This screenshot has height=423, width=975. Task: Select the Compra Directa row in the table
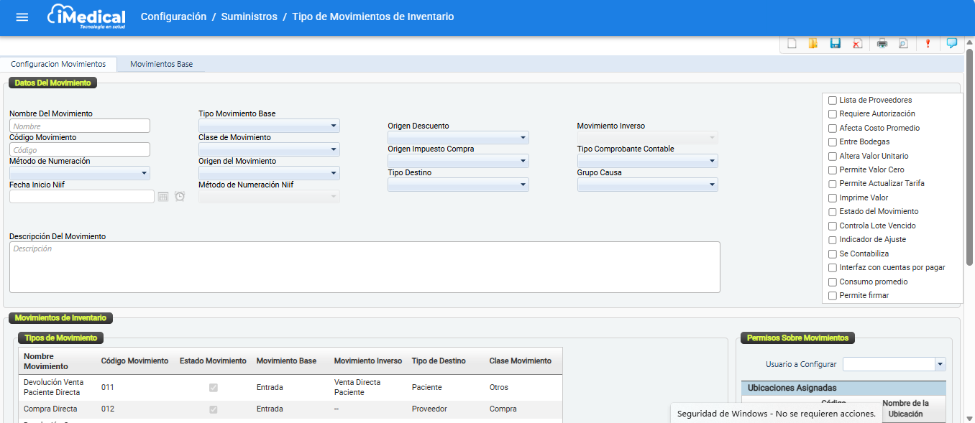coord(50,409)
